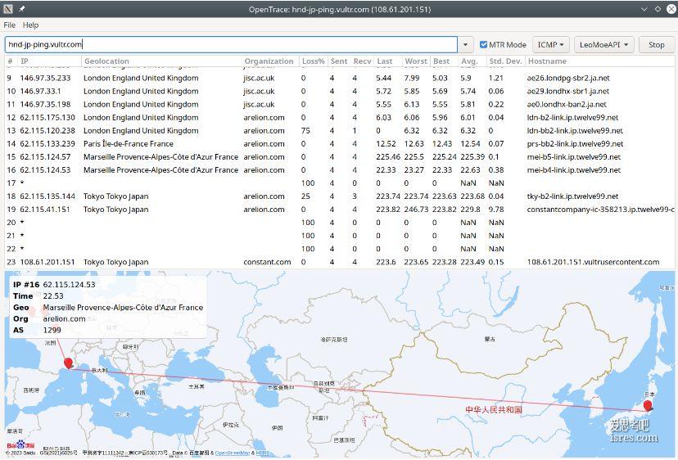The width and height of the screenshot is (678, 460).
Task: Sort by the Sent column header
Action: coord(339,61)
